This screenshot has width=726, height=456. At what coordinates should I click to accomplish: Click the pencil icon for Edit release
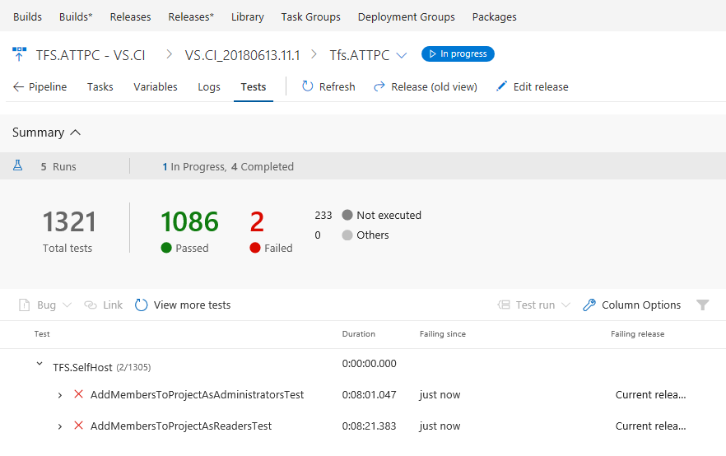point(501,86)
